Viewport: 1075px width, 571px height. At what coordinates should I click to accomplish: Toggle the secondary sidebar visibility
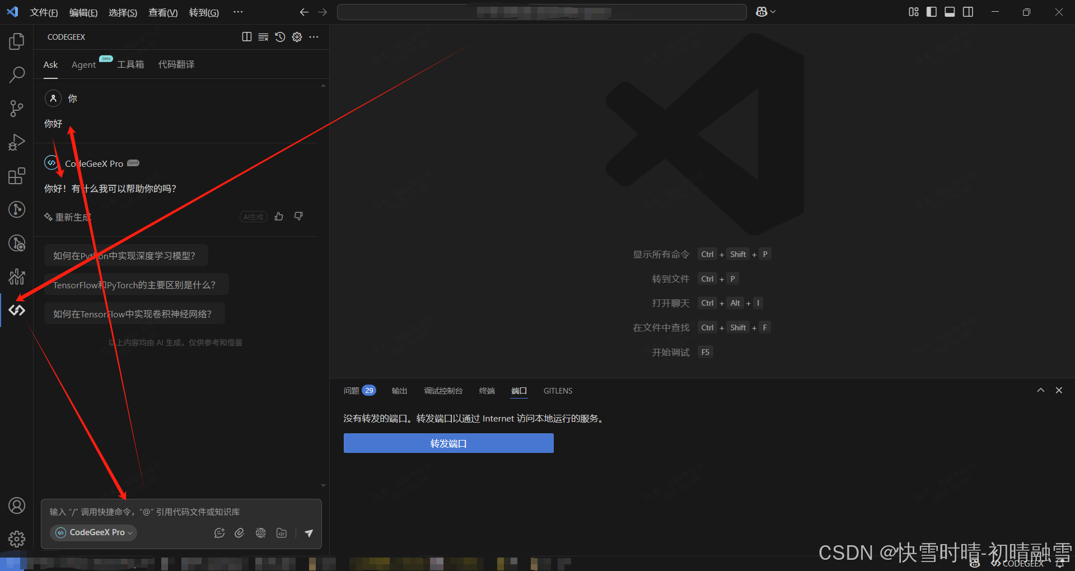tap(968, 12)
